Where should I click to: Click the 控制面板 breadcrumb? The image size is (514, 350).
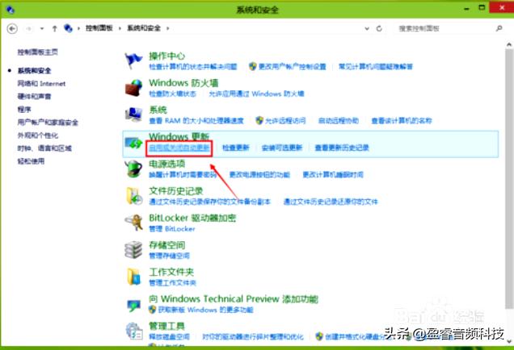pos(99,28)
